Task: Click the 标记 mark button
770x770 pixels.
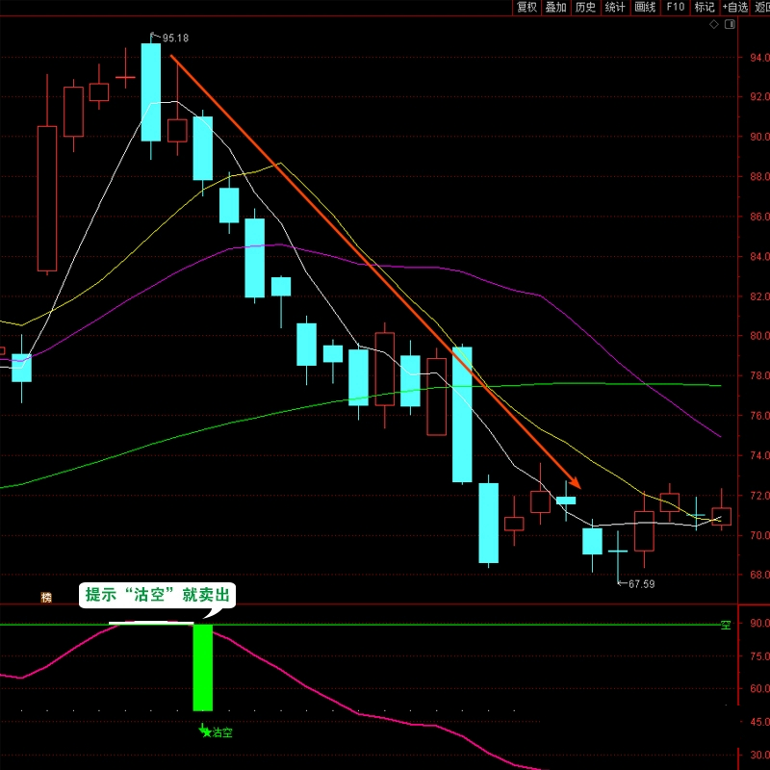Action: coord(705,8)
